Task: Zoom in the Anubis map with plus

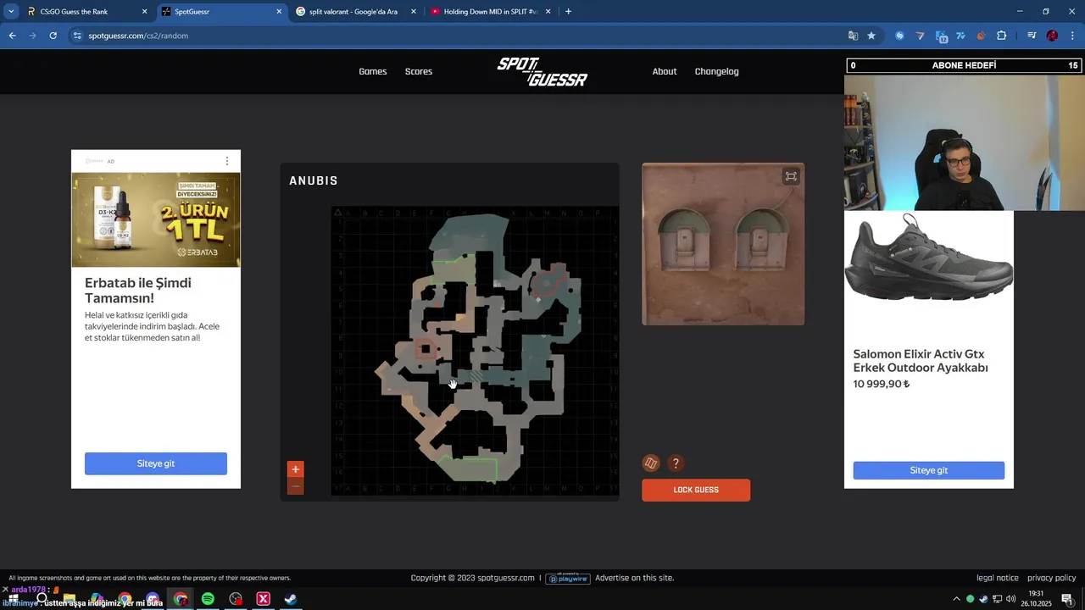Action: (x=295, y=469)
